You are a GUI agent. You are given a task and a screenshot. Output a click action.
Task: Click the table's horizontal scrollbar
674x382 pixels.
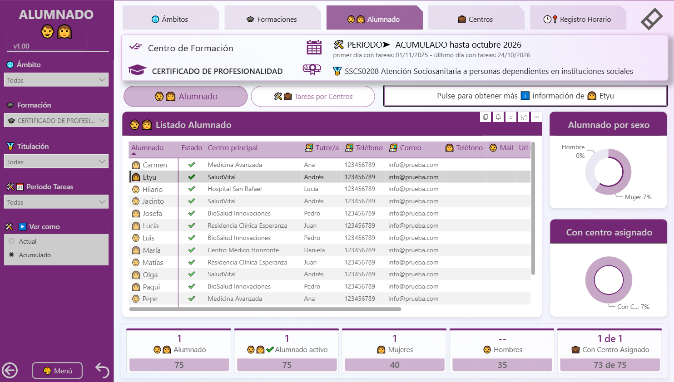(x=265, y=309)
